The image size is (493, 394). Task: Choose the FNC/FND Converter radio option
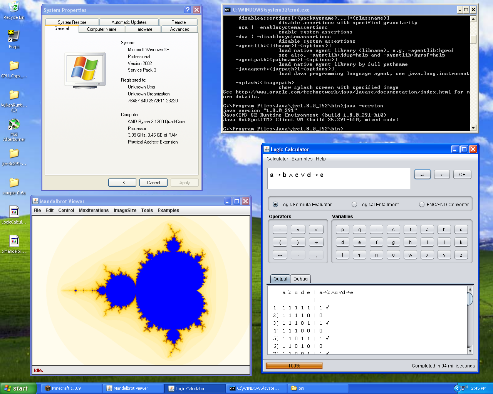[422, 205]
